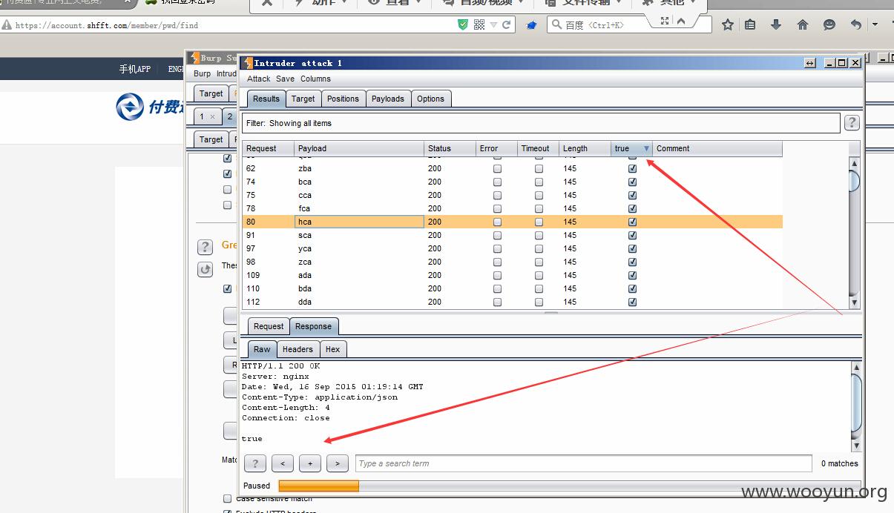Switch to Positions tab
This screenshot has width=894, height=513.
[343, 99]
